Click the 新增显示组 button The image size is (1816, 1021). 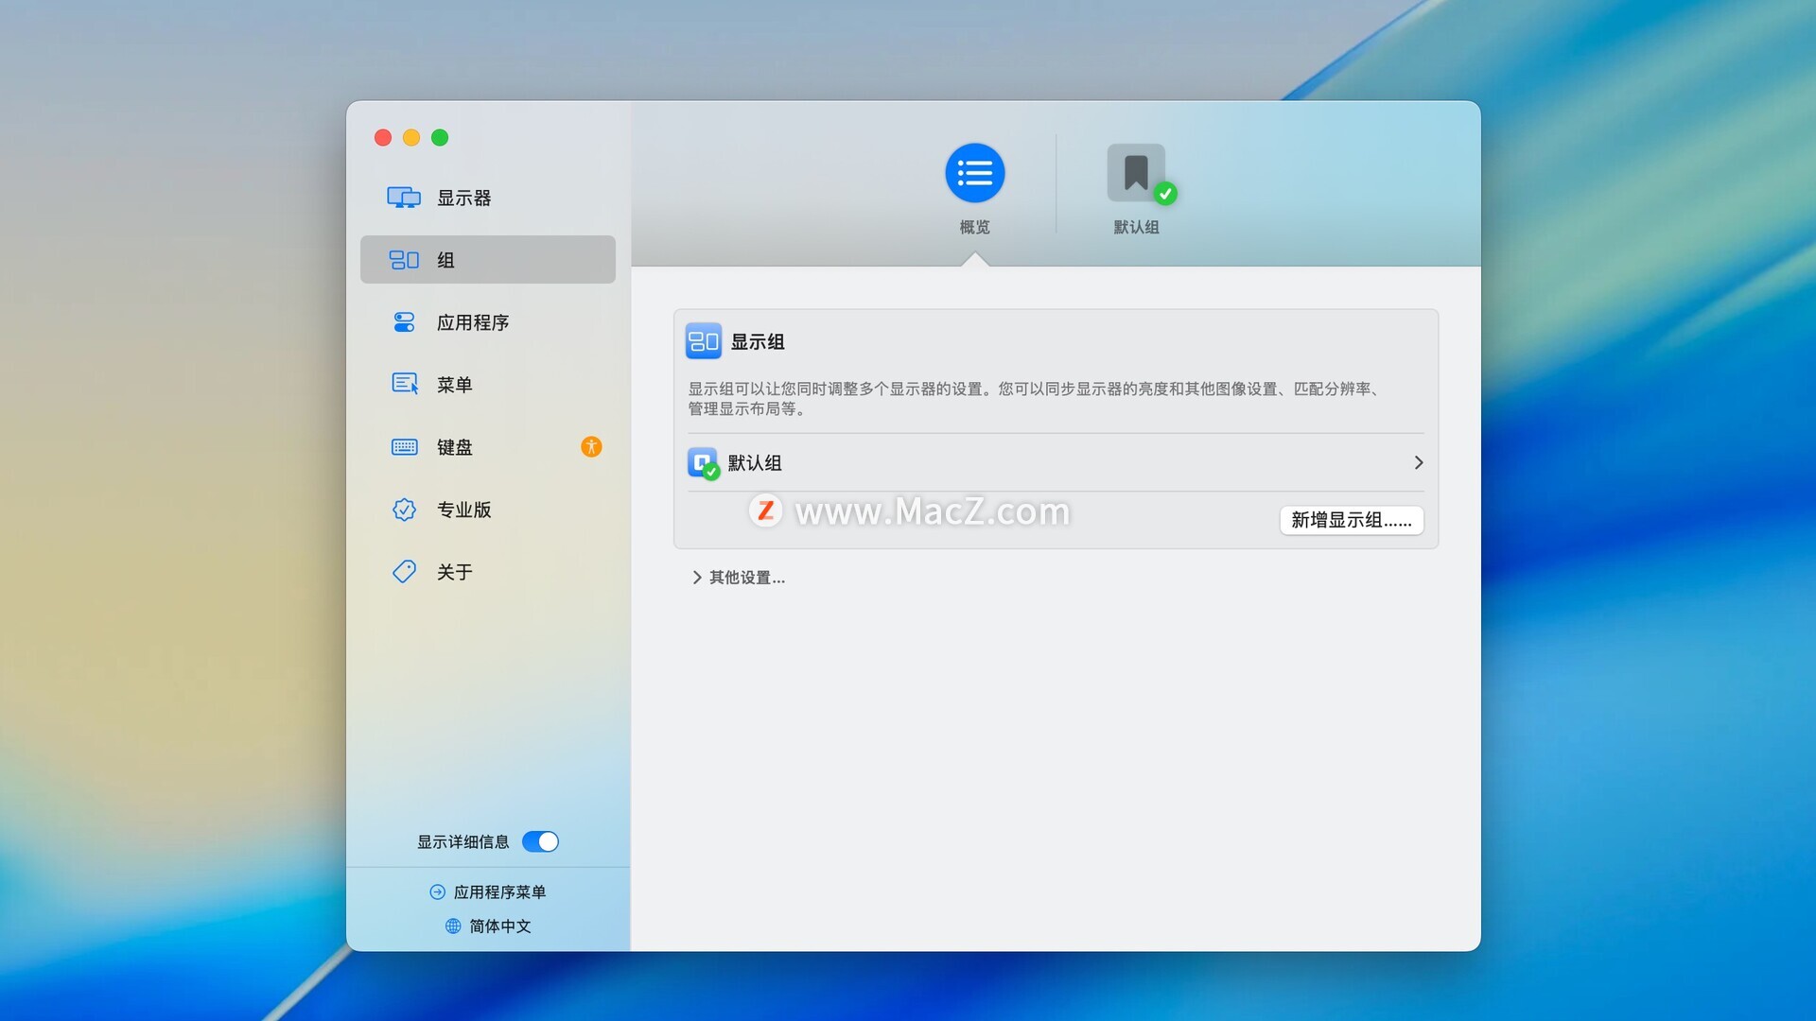coord(1351,520)
